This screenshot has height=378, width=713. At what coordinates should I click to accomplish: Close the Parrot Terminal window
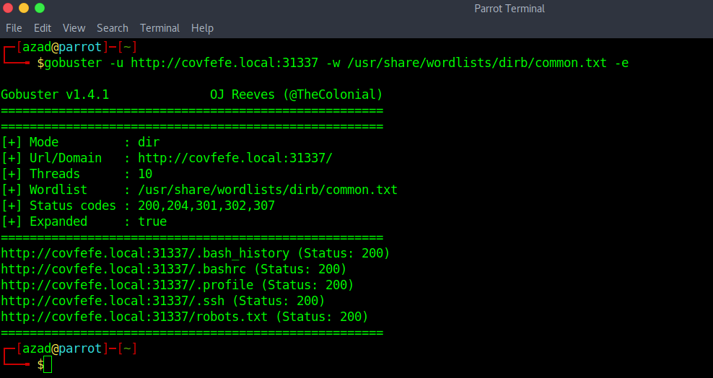point(8,8)
